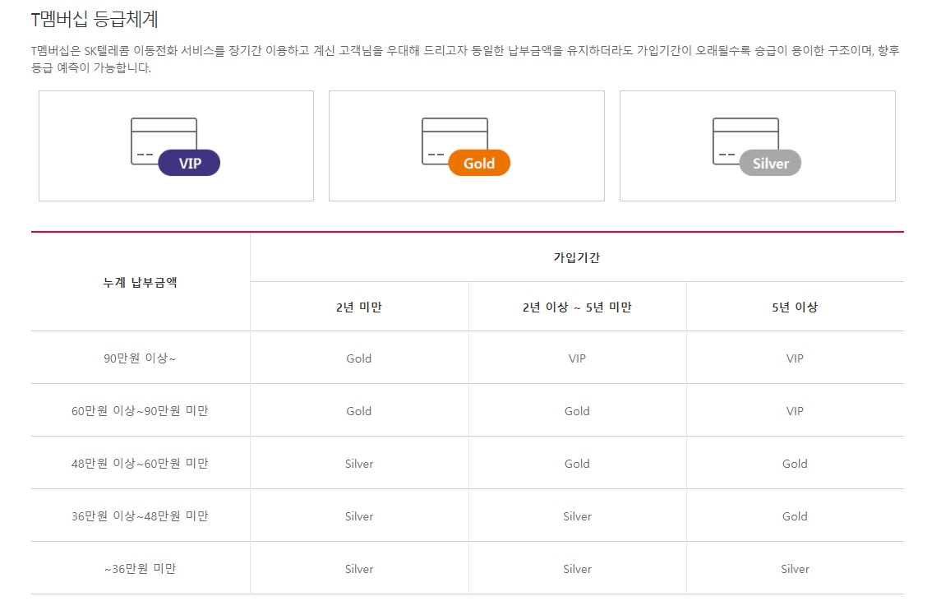
Task: Click the VIP membership card icon
Action: pos(175,146)
